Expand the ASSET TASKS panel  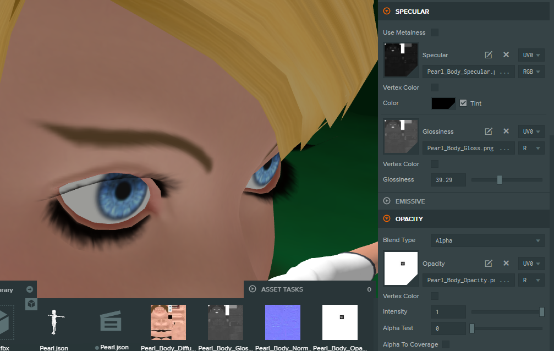[x=253, y=289]
